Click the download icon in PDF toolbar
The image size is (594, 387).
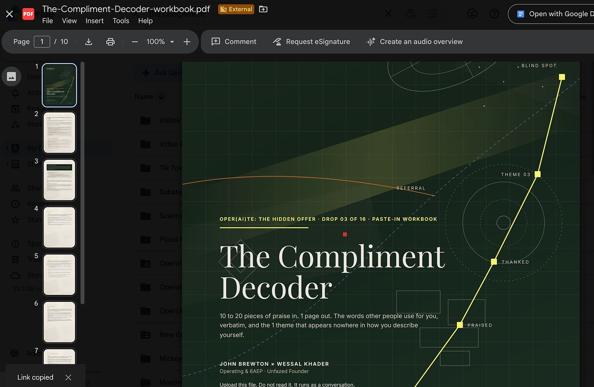89,42
